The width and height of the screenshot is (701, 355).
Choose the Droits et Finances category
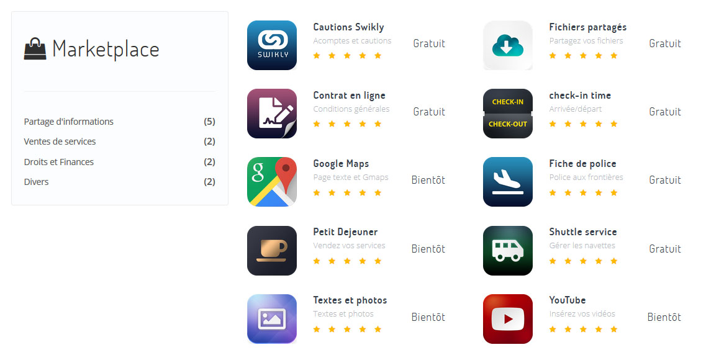coord(119,162)
